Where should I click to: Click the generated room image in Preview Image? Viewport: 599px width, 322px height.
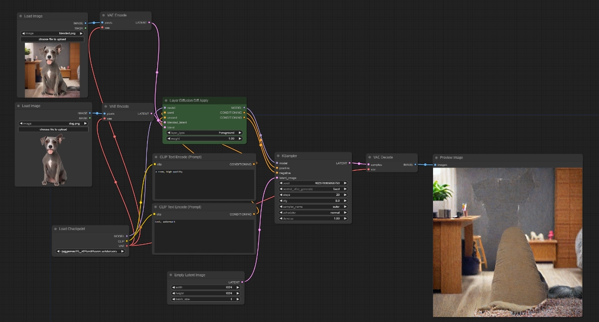pos(507,242)
